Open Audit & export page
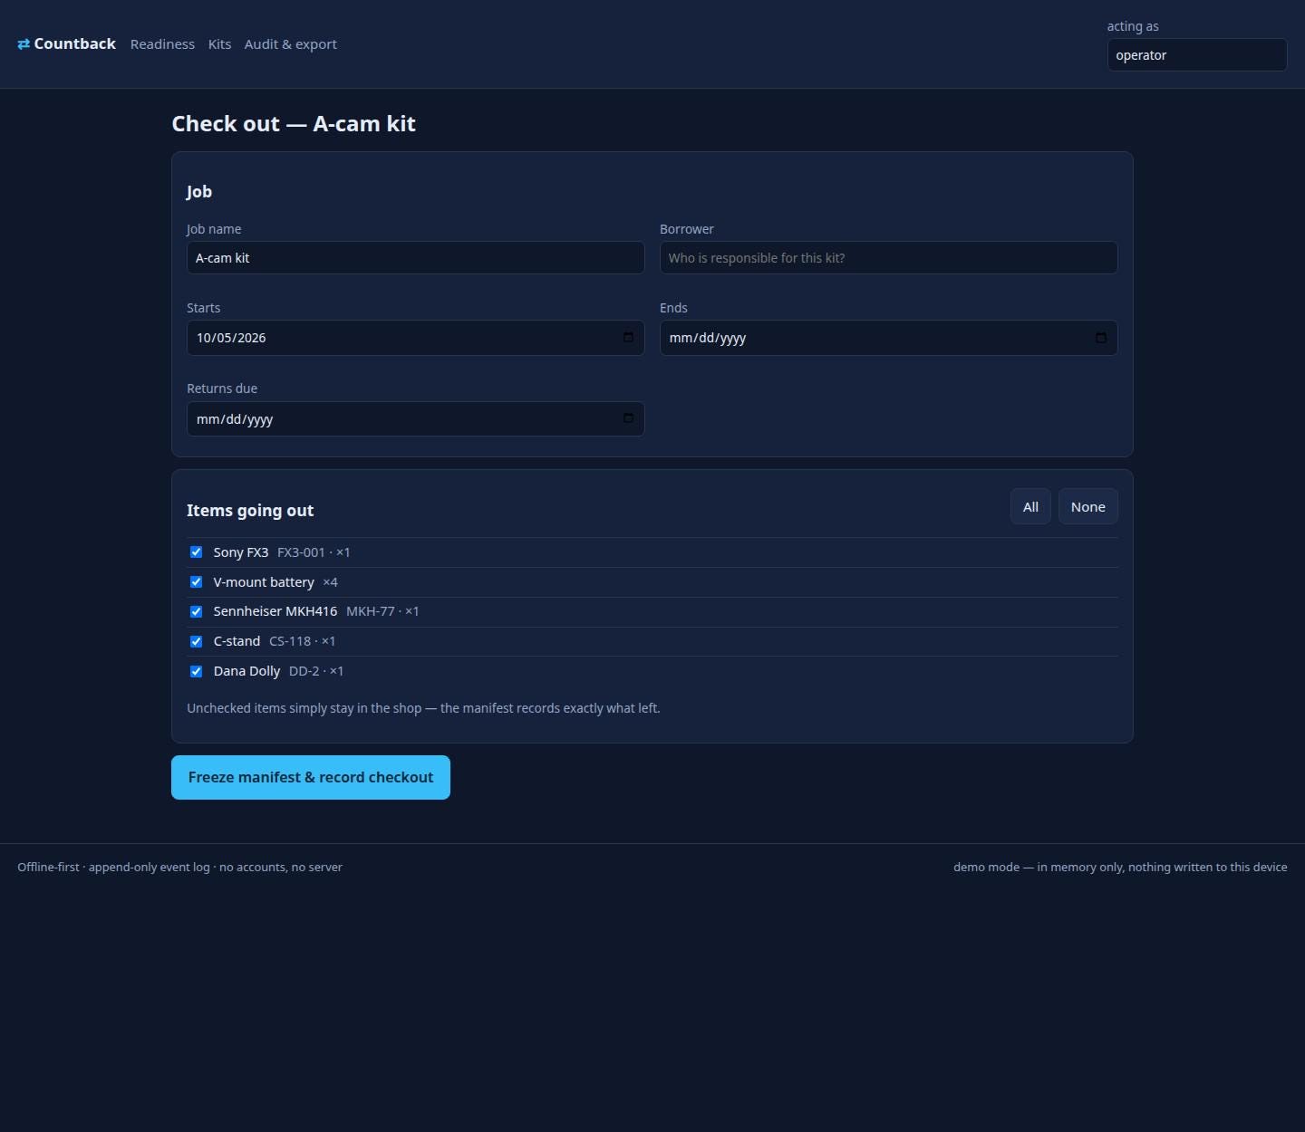This screenshot has height=1132, width=1305. [290, 44]
